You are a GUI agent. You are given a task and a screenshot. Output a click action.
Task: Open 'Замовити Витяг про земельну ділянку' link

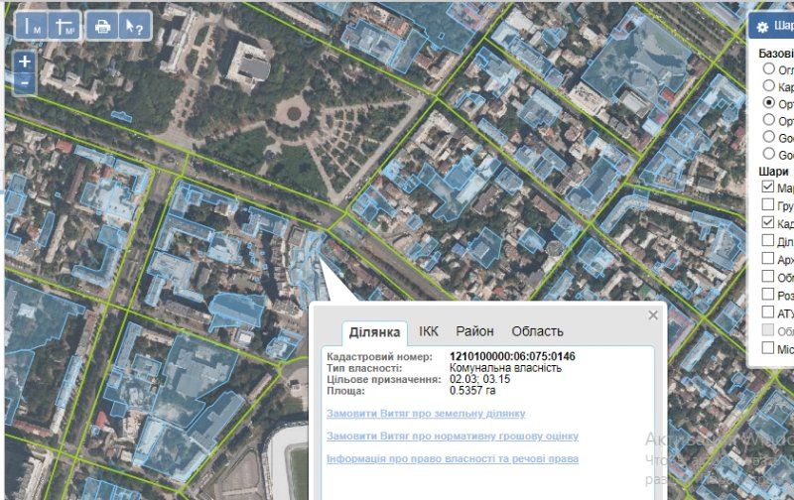coord(425,414)
